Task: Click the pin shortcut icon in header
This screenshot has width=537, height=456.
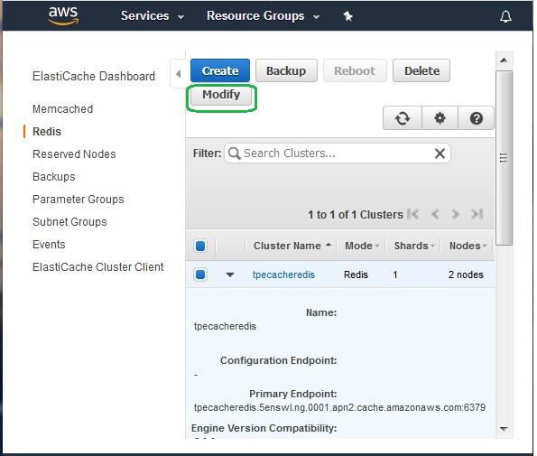Action: point(348,16)
